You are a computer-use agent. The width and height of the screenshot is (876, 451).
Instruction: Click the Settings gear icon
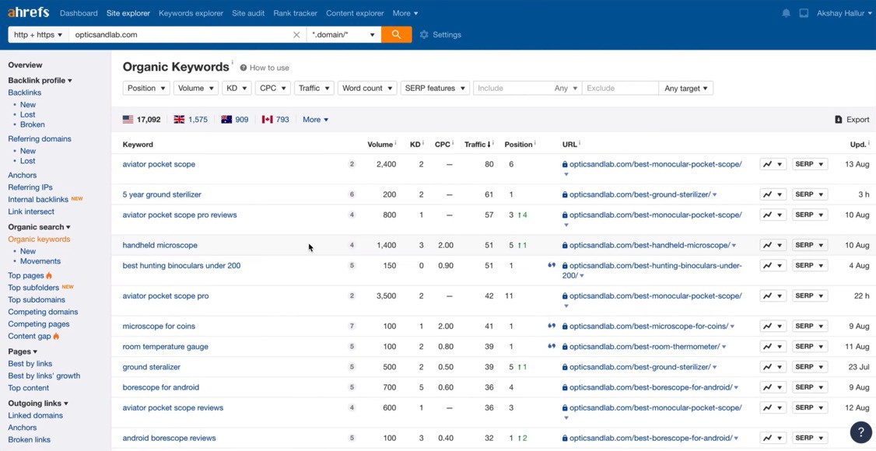(x=424, y=35)
